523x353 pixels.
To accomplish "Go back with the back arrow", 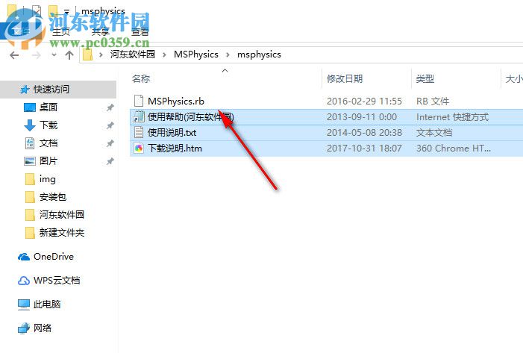I will click(x=14, y=55).
